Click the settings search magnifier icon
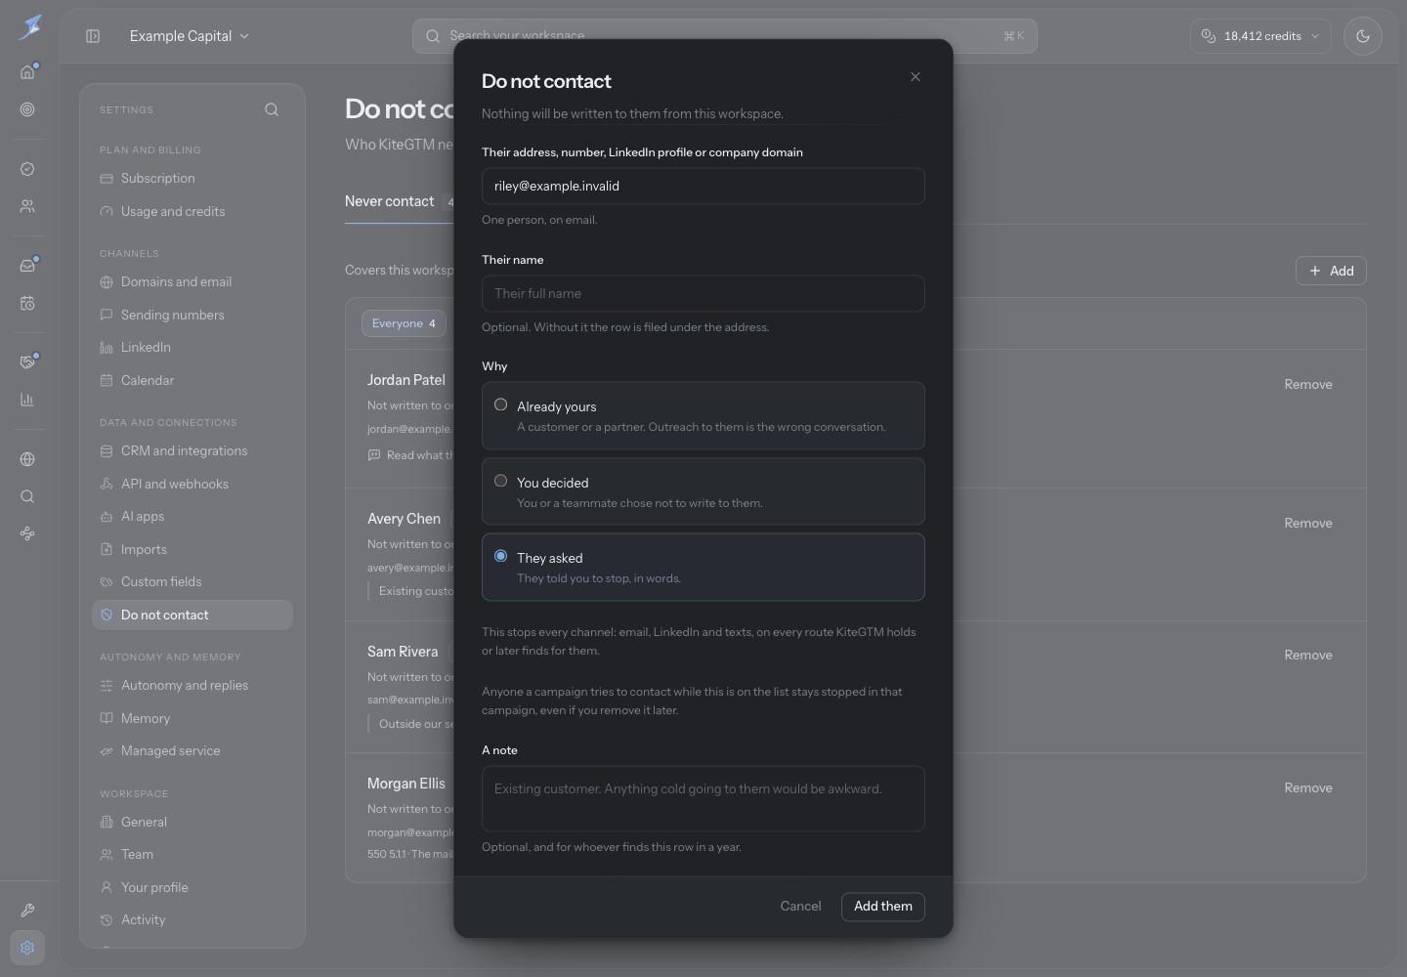Screen dimensions: 1407x977 pos(272,110)
